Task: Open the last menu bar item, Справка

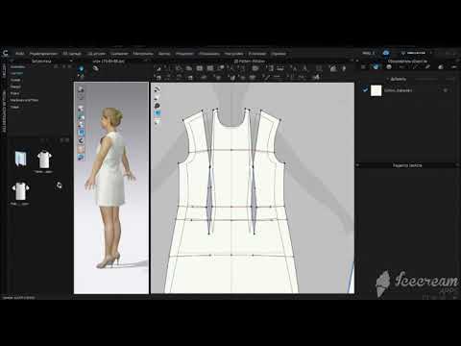Action: point(279,54)
